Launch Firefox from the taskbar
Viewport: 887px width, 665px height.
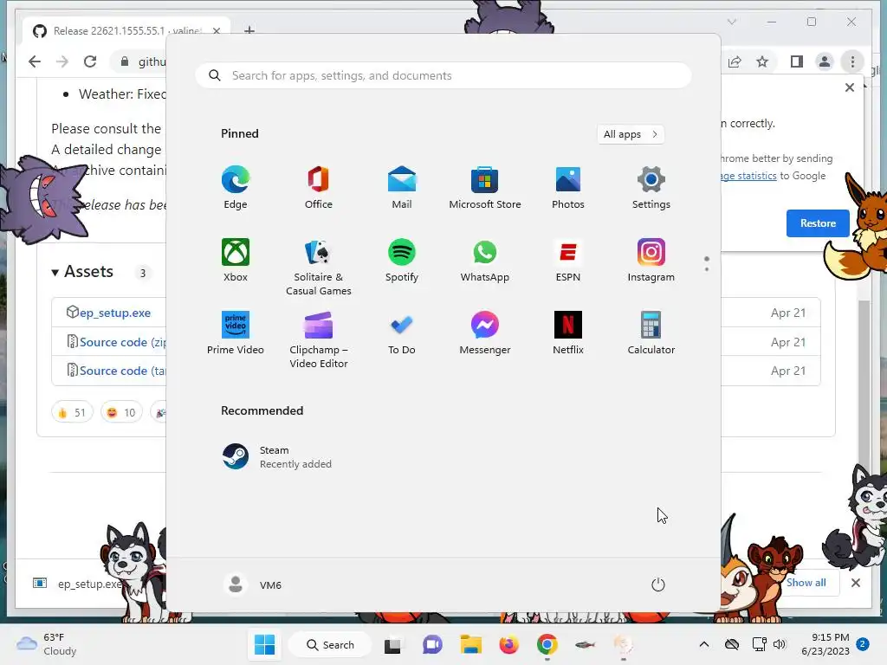[x=509, y=644]
